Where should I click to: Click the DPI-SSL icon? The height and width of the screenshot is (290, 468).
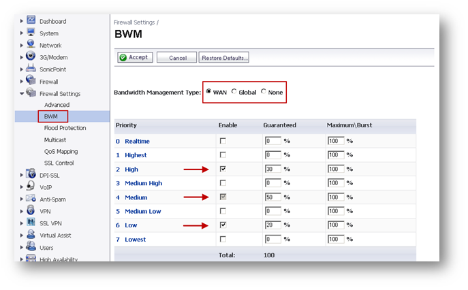(31, 174)
